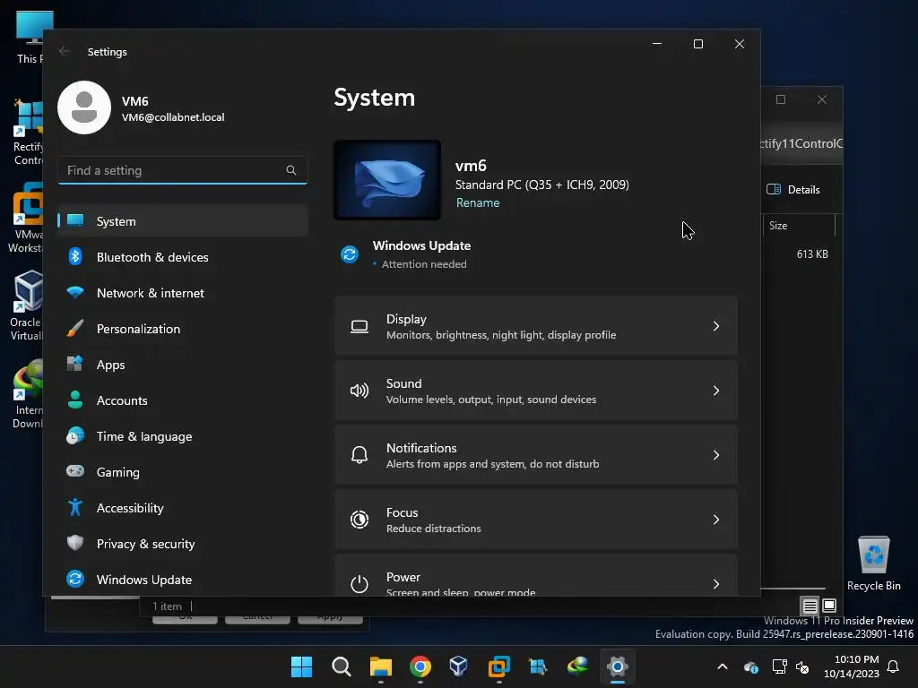Click the Size column header in File Explorer
The image size is (918, 688).
click(799, 225)
